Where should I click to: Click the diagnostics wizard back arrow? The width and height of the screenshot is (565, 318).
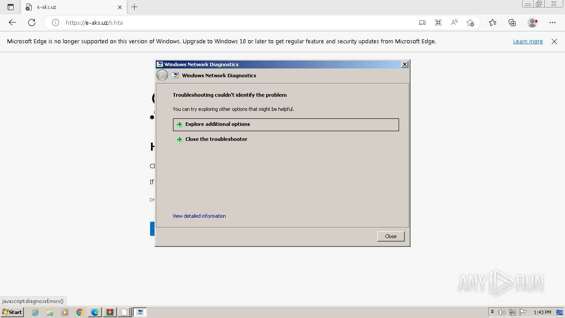pos(162,76)
